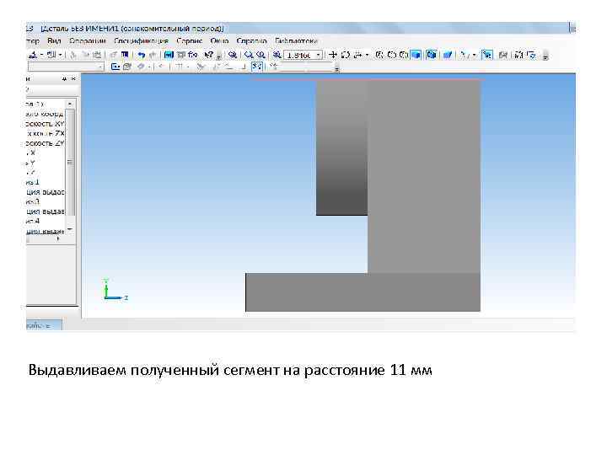The width and height of the screenshot is (607, 455).
Task: Click the tree item ending with 4
Action: [33, 221]
